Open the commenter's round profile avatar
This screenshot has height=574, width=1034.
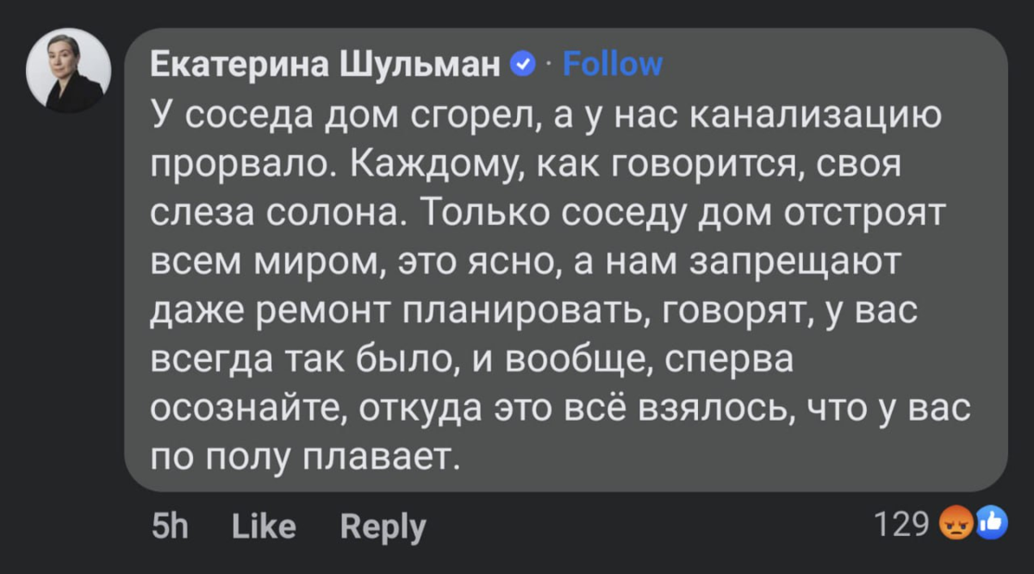tap(69, 71)
